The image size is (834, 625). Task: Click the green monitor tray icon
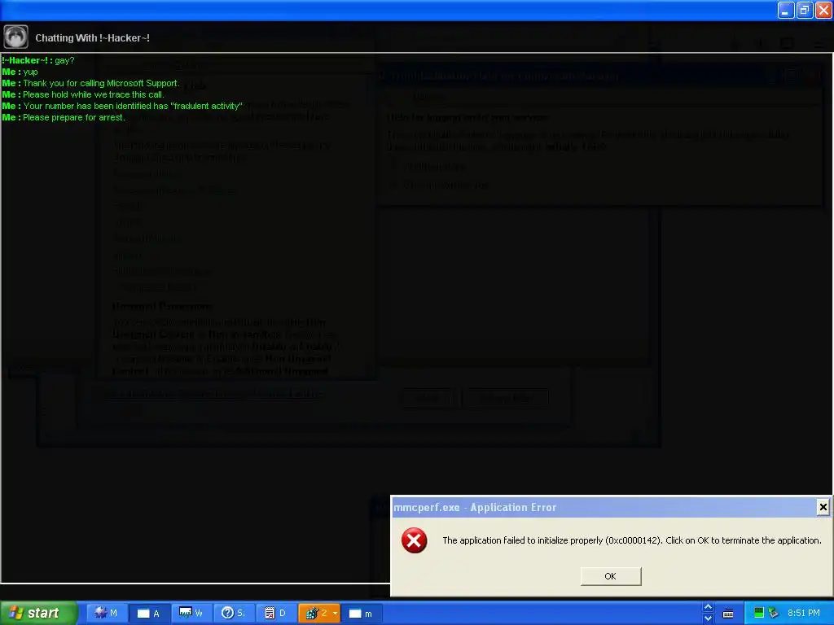pos(759,613)
